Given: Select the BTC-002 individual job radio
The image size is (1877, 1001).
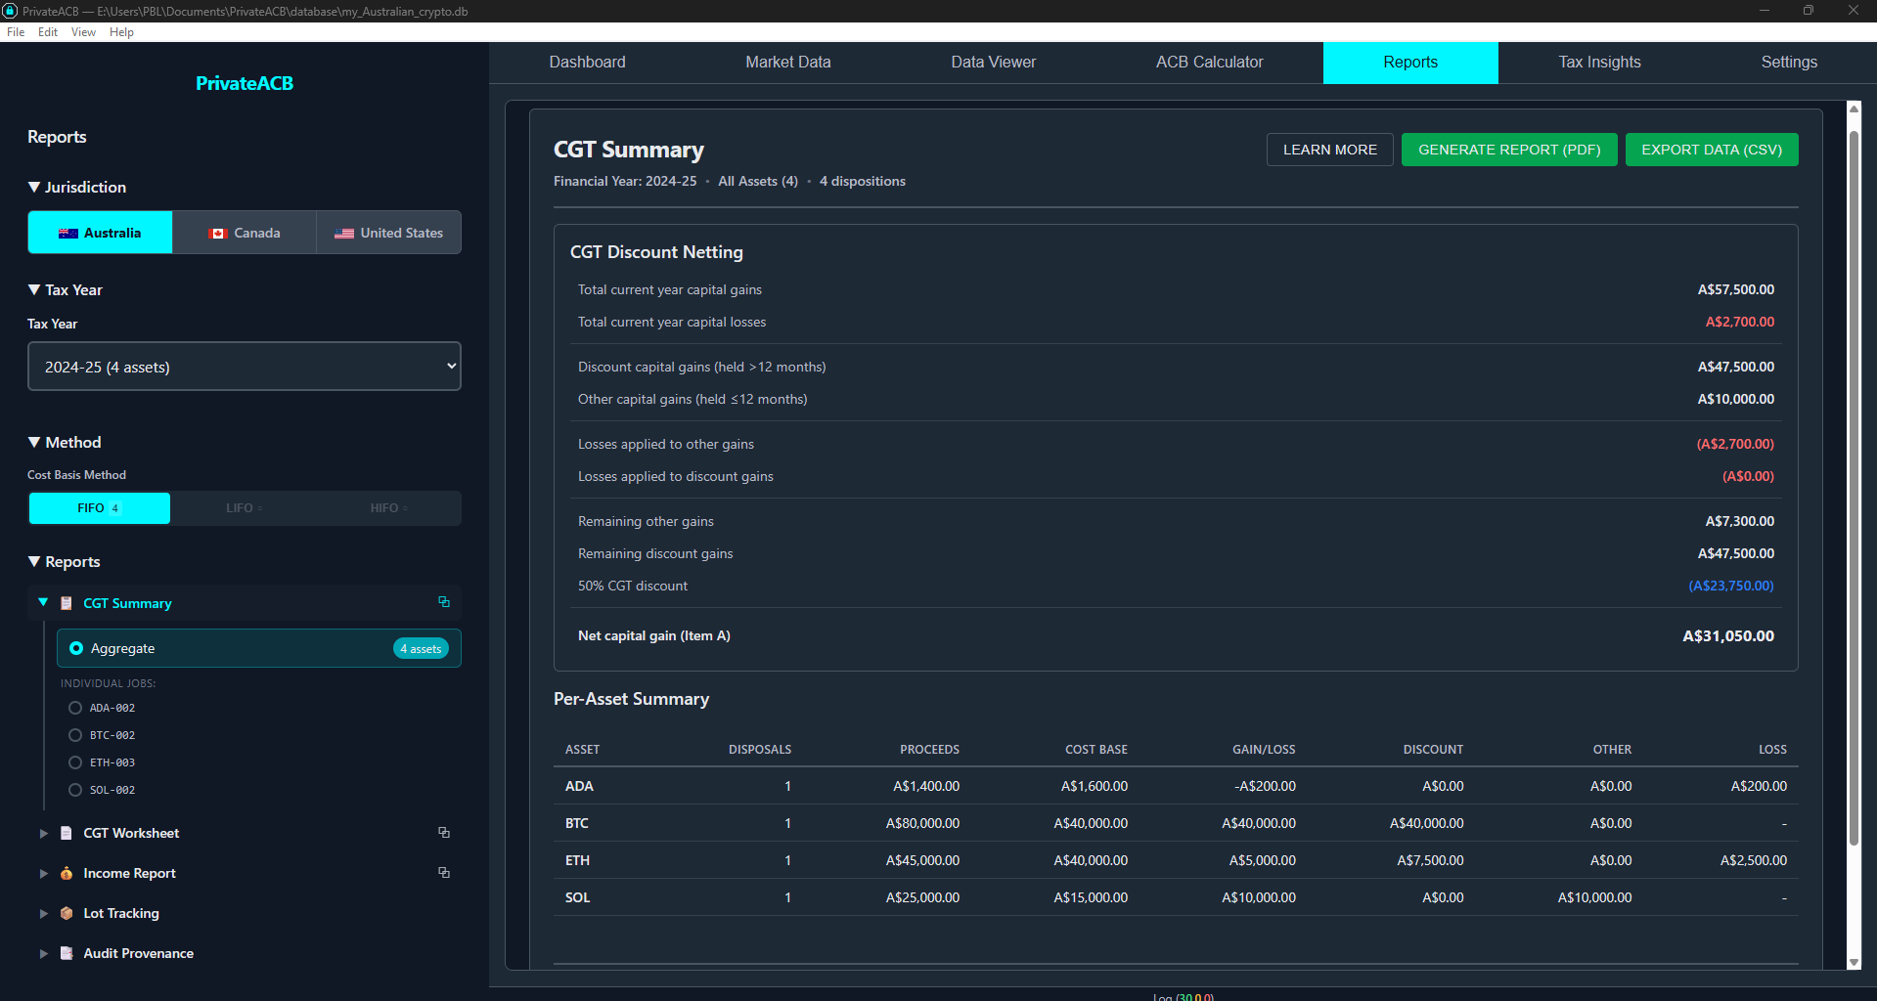Looking at the screenshot, I should (x=75, y=735).
